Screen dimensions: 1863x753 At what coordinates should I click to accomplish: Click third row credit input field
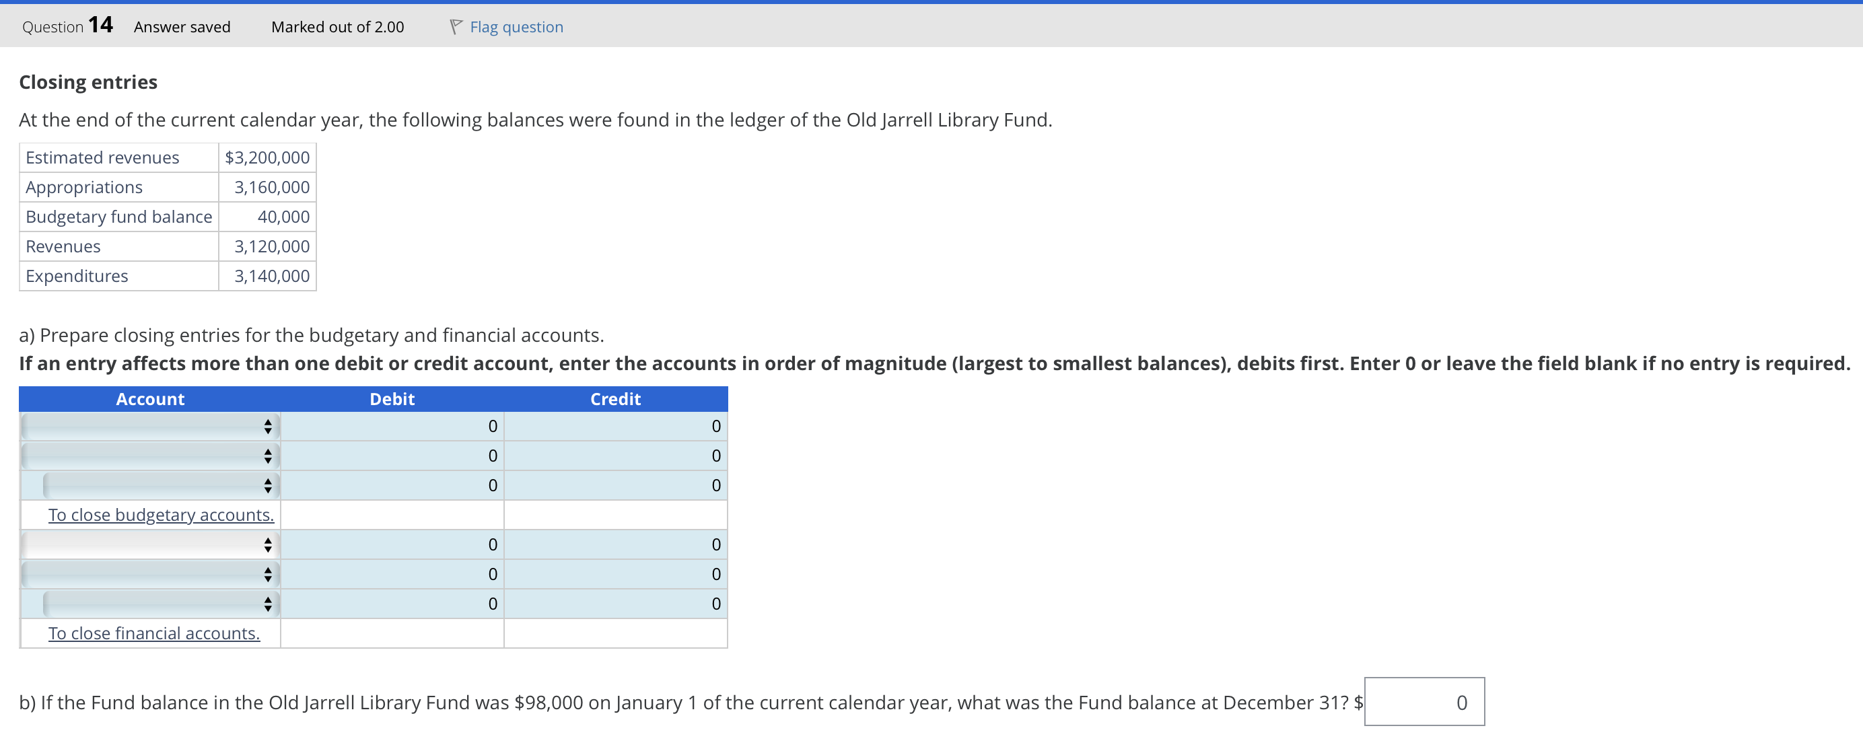click(615, 485)
